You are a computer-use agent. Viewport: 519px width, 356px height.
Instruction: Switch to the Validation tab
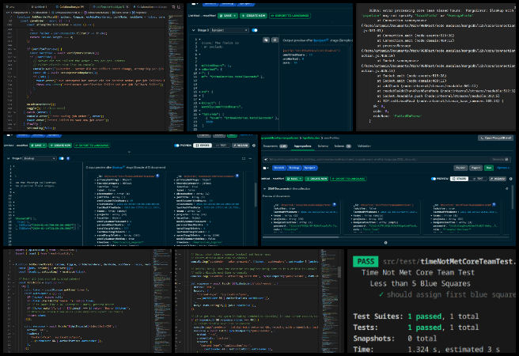(x=364, y=146)
